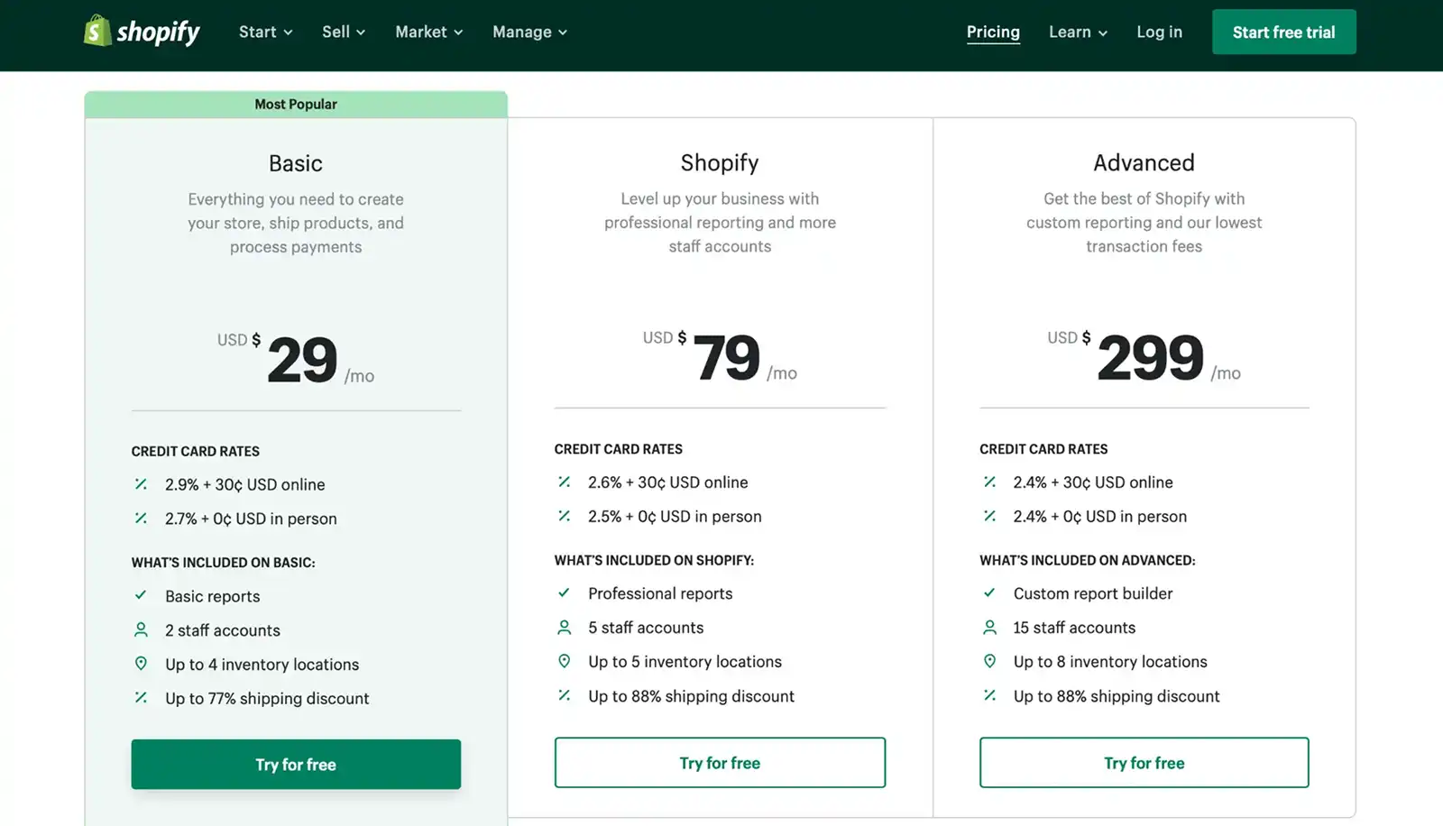
Task: Click percent icon beside Advanced in-person rate
Action: tap(989, 517)
